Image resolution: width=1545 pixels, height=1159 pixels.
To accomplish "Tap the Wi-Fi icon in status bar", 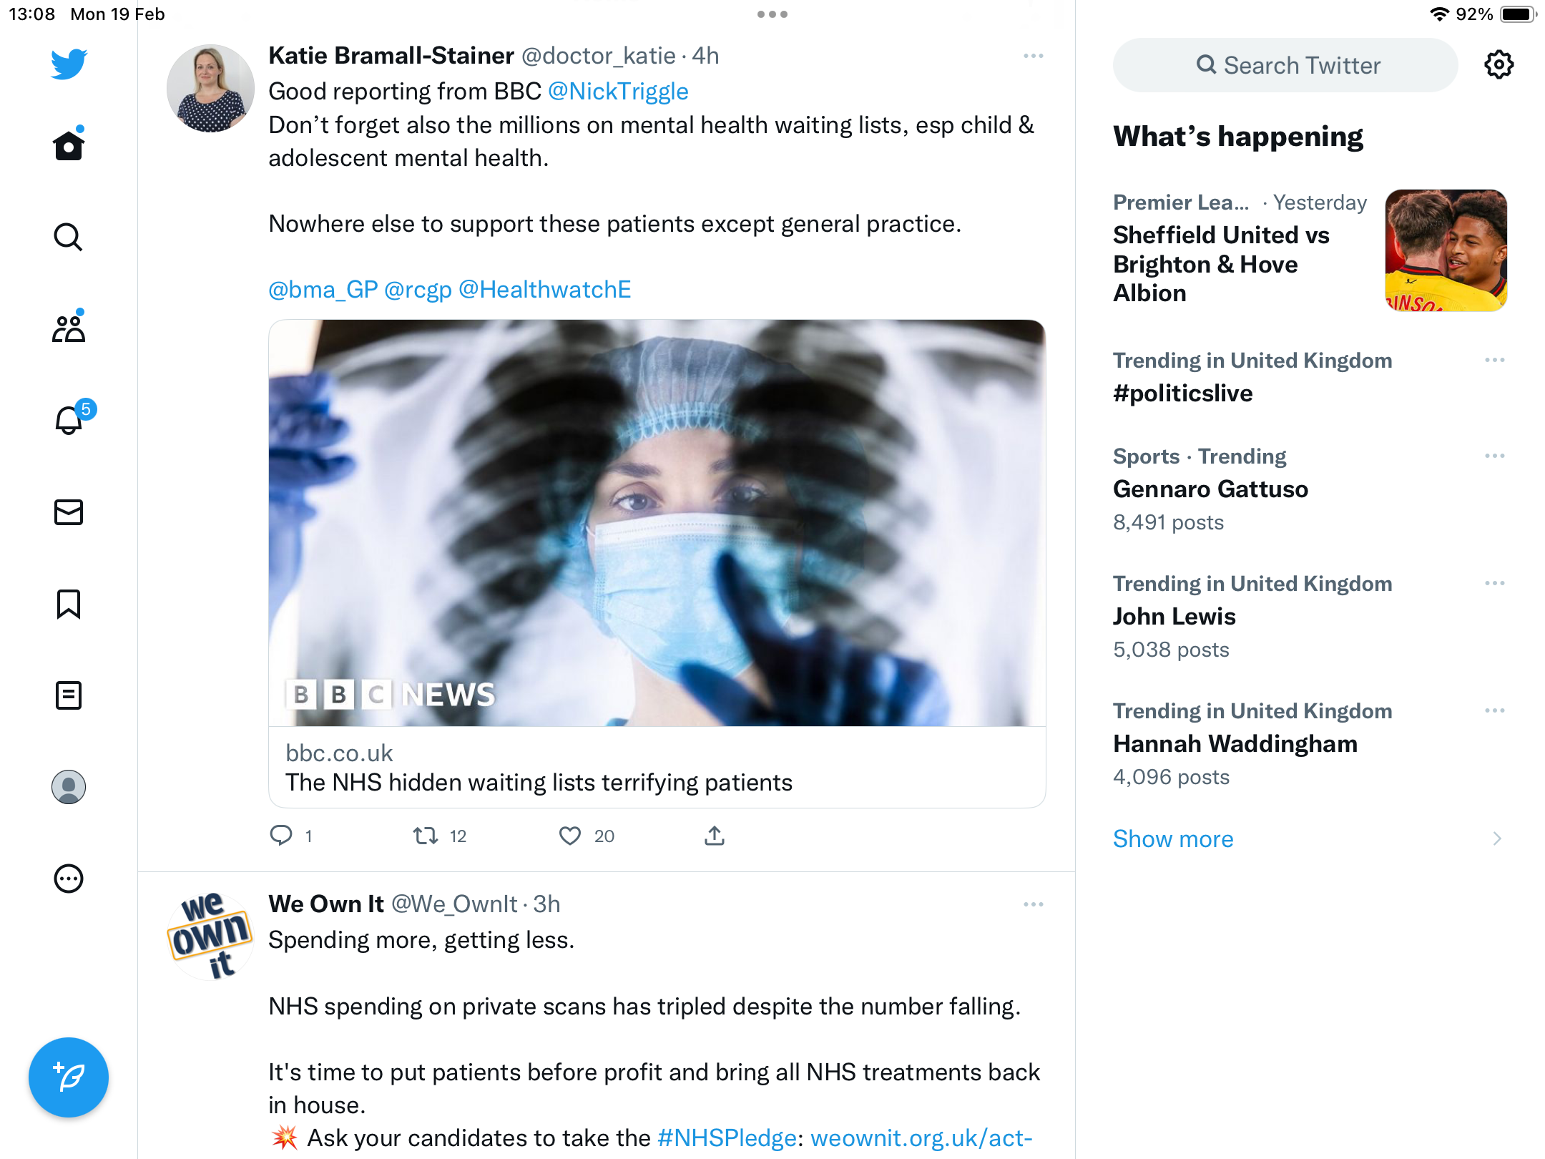I will [1439, 14].
